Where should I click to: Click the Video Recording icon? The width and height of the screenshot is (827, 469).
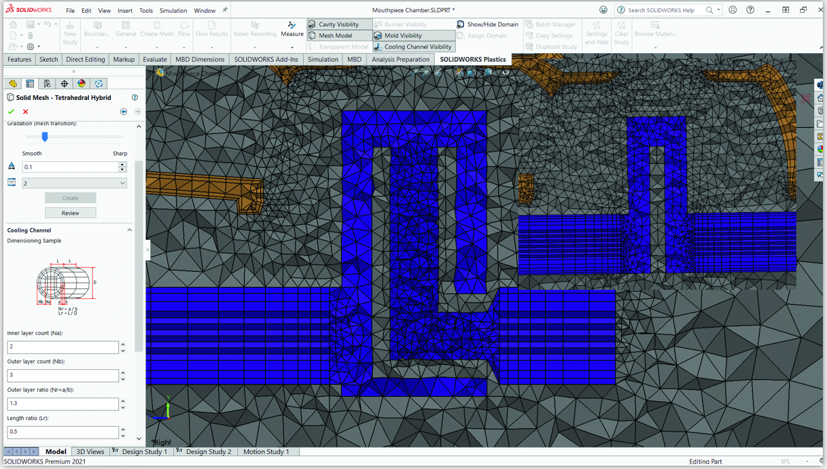[x=255, y=25]
